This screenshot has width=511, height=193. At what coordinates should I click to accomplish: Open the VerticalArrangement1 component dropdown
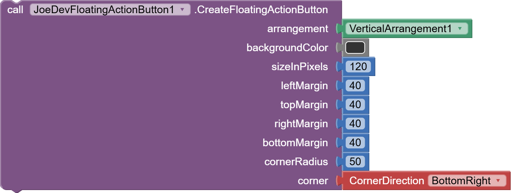[x=459, y=29]
